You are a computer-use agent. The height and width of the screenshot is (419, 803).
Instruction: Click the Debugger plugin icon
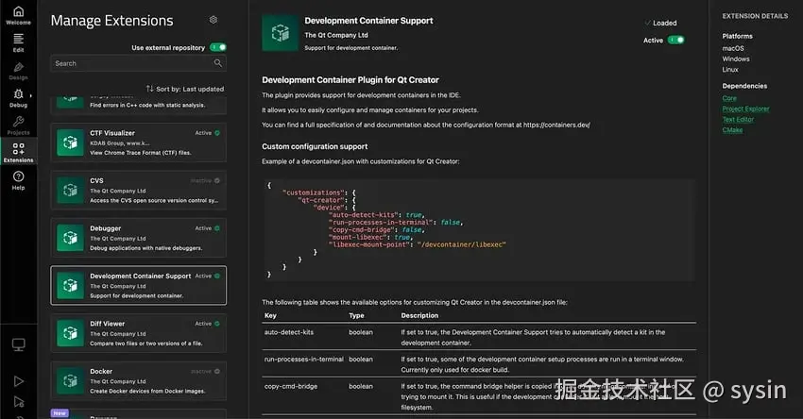tap(70, 238)
